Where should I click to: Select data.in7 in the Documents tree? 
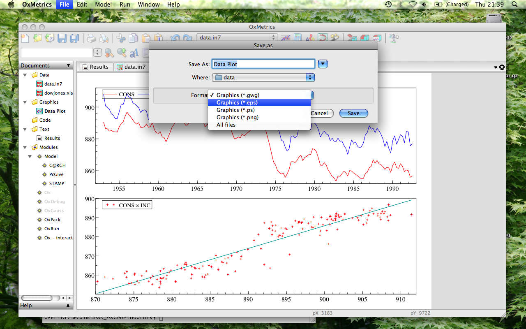pyautogui.click(x=53, y=84)
